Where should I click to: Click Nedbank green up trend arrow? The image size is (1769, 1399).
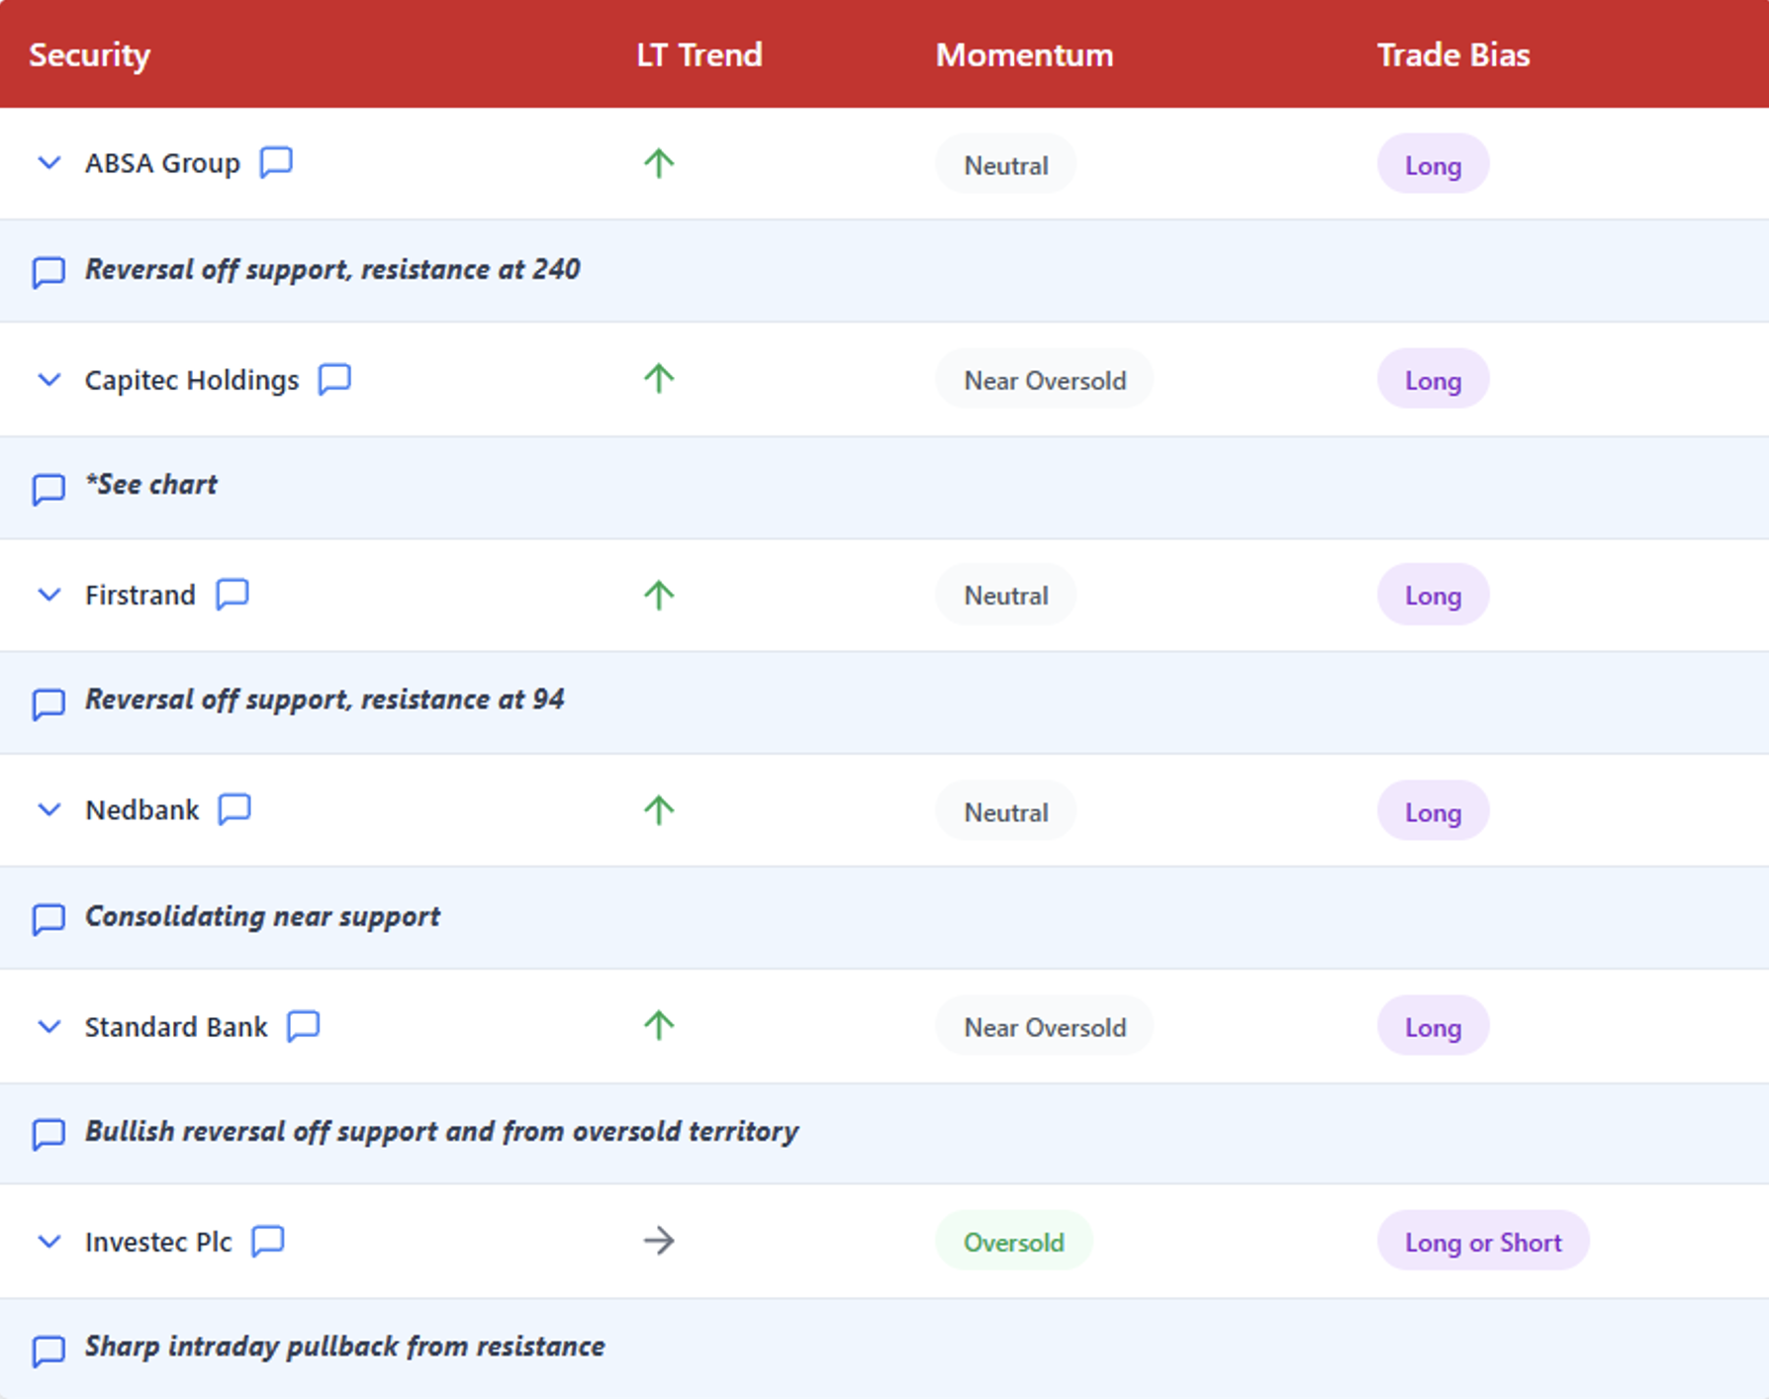pos(659,809)
